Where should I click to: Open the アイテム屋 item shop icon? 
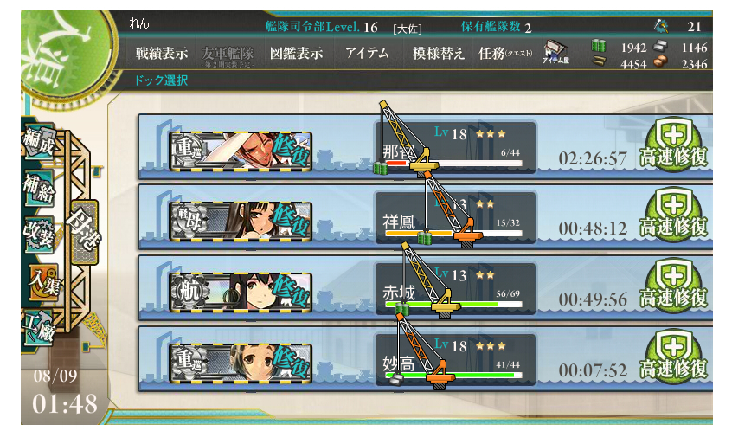[555, 52]
